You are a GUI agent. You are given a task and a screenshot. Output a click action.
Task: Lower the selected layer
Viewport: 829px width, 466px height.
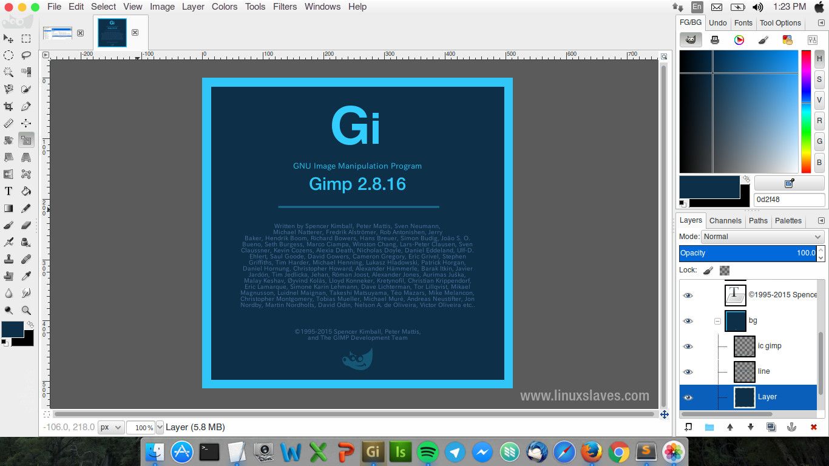[750, 427]
